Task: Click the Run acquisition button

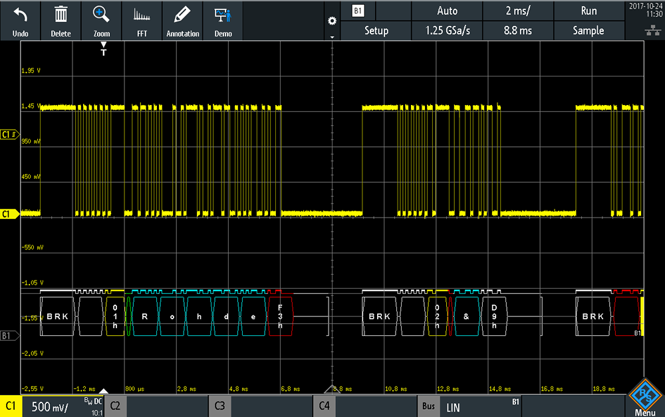Action: 589,11
